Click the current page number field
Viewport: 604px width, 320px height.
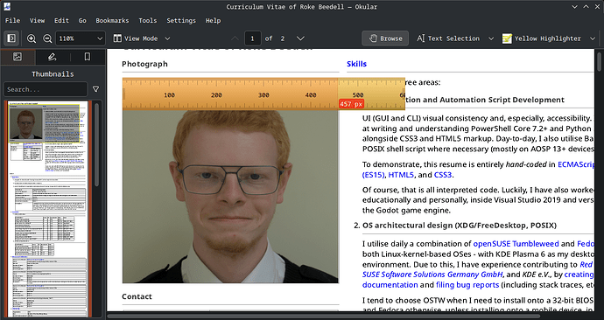[252, 38]
